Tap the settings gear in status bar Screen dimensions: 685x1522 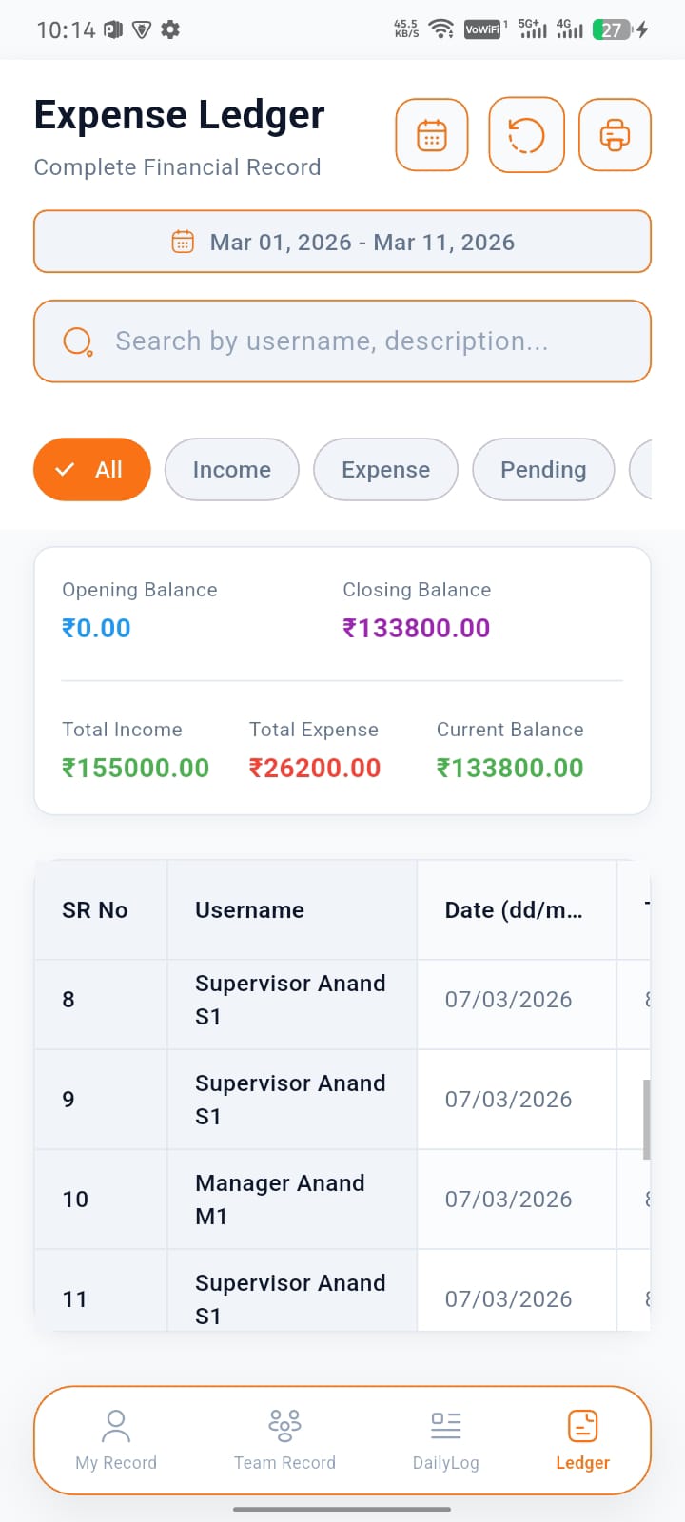[170, 29]
